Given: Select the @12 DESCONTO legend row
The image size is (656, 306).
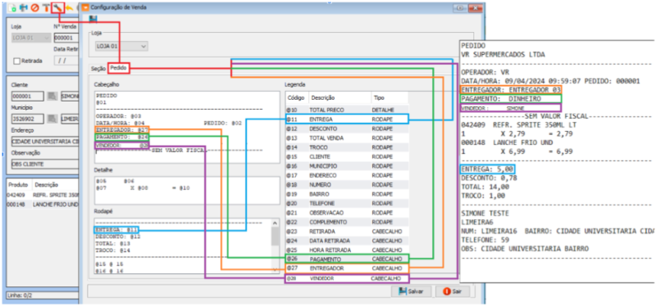Looking at the screenshot, I should (347, 128).
